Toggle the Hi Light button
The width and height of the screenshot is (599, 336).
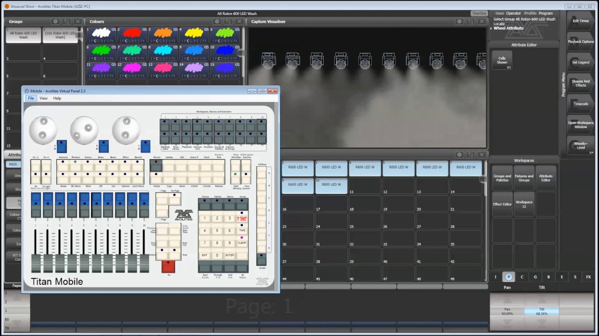pyautogui.click(x=46, y=177)
